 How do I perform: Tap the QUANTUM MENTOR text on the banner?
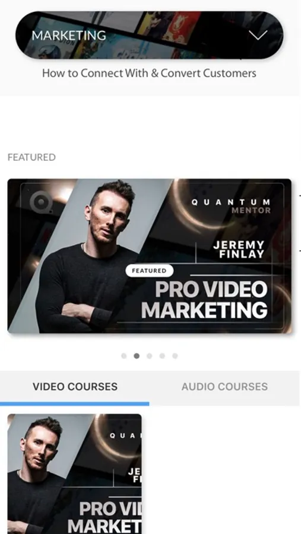(x=231, y=206)
